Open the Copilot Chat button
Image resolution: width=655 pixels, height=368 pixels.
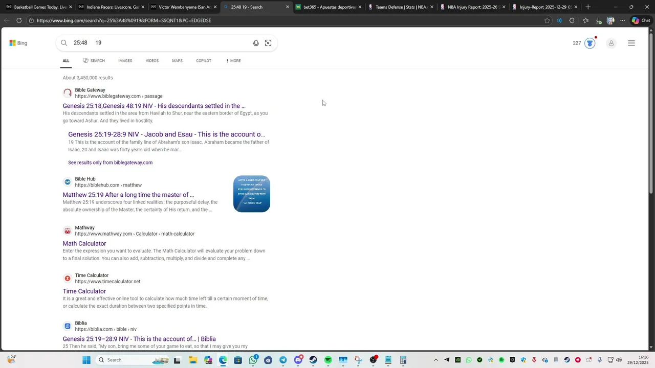(x=641, y=20)
